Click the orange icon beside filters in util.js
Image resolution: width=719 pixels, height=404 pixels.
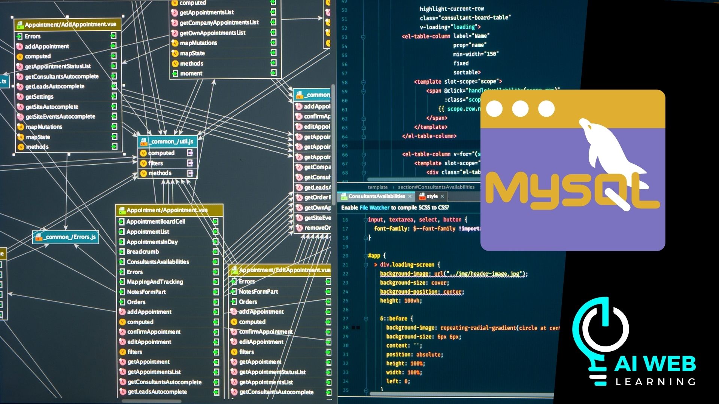point(143,163)
